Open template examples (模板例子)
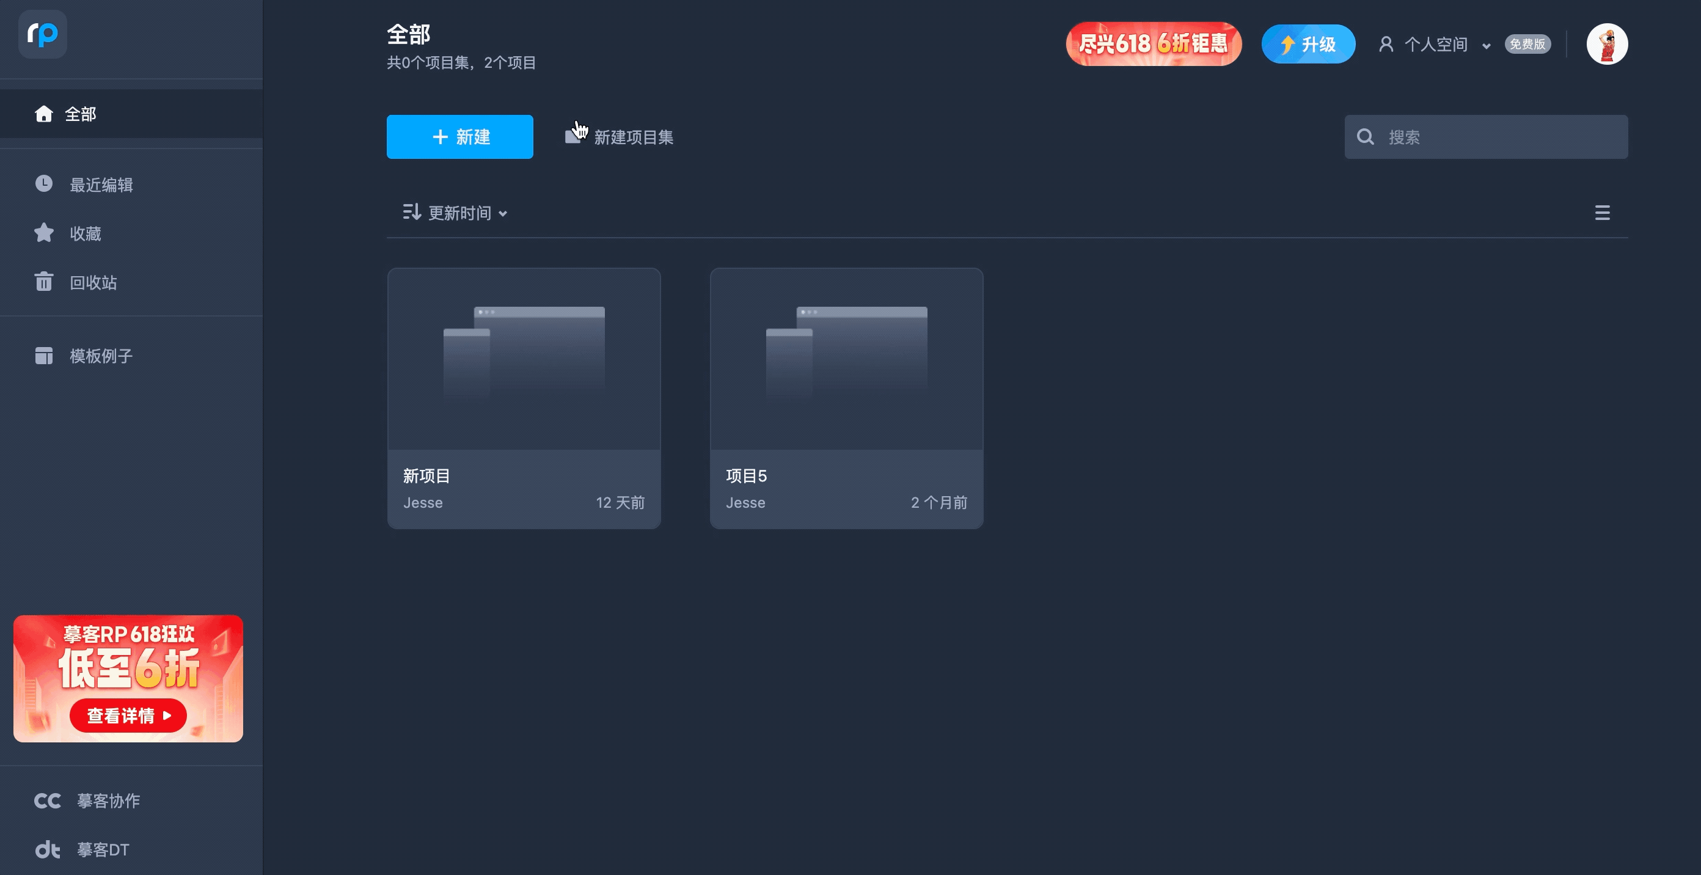This screenshot has height=875, width=1701. coord(100,356)
